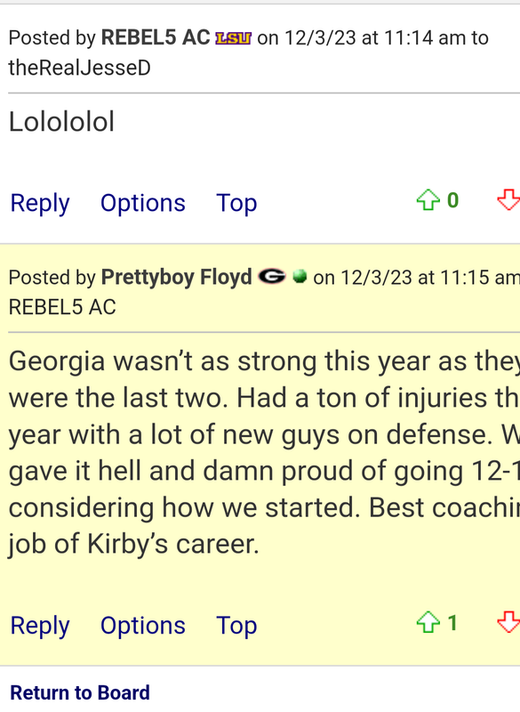This screenshot has height=712, width=520.
Task: Downvote the Lolololol post by REBEL5 AC
Action: (508, 200)
